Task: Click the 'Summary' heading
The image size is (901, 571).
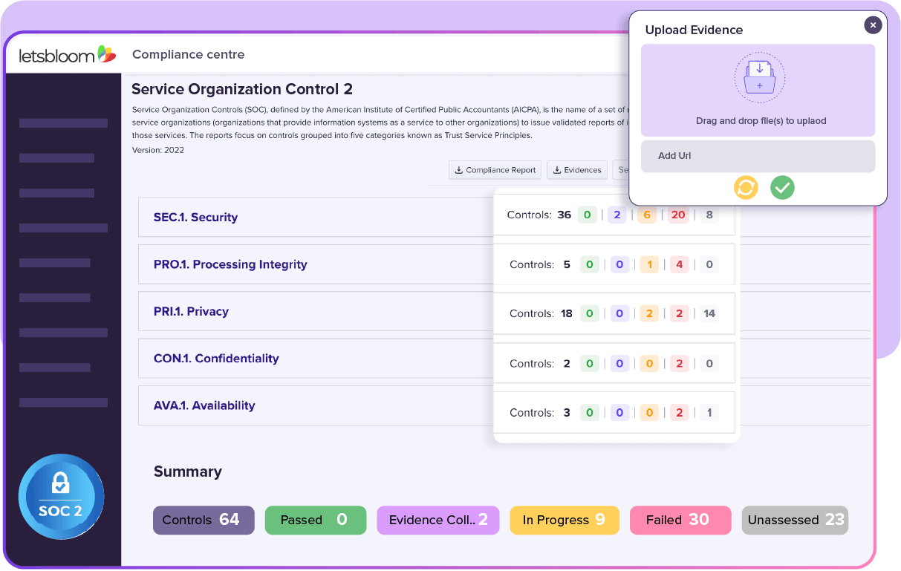Action: pyautogui.click(x=188, y=472)
